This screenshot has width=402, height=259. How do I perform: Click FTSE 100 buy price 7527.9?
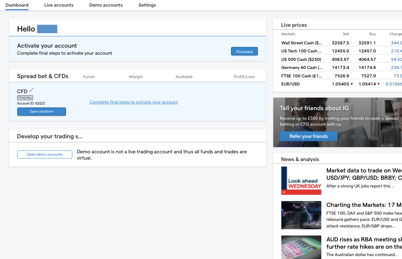point(368,76)
